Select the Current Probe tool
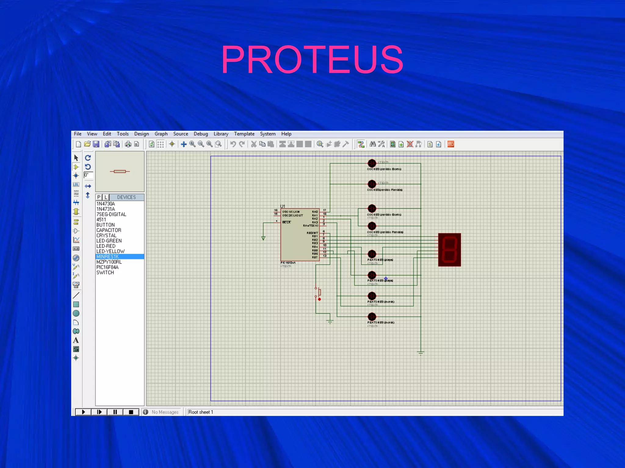625x468 pixels. [x=76, y=276]
